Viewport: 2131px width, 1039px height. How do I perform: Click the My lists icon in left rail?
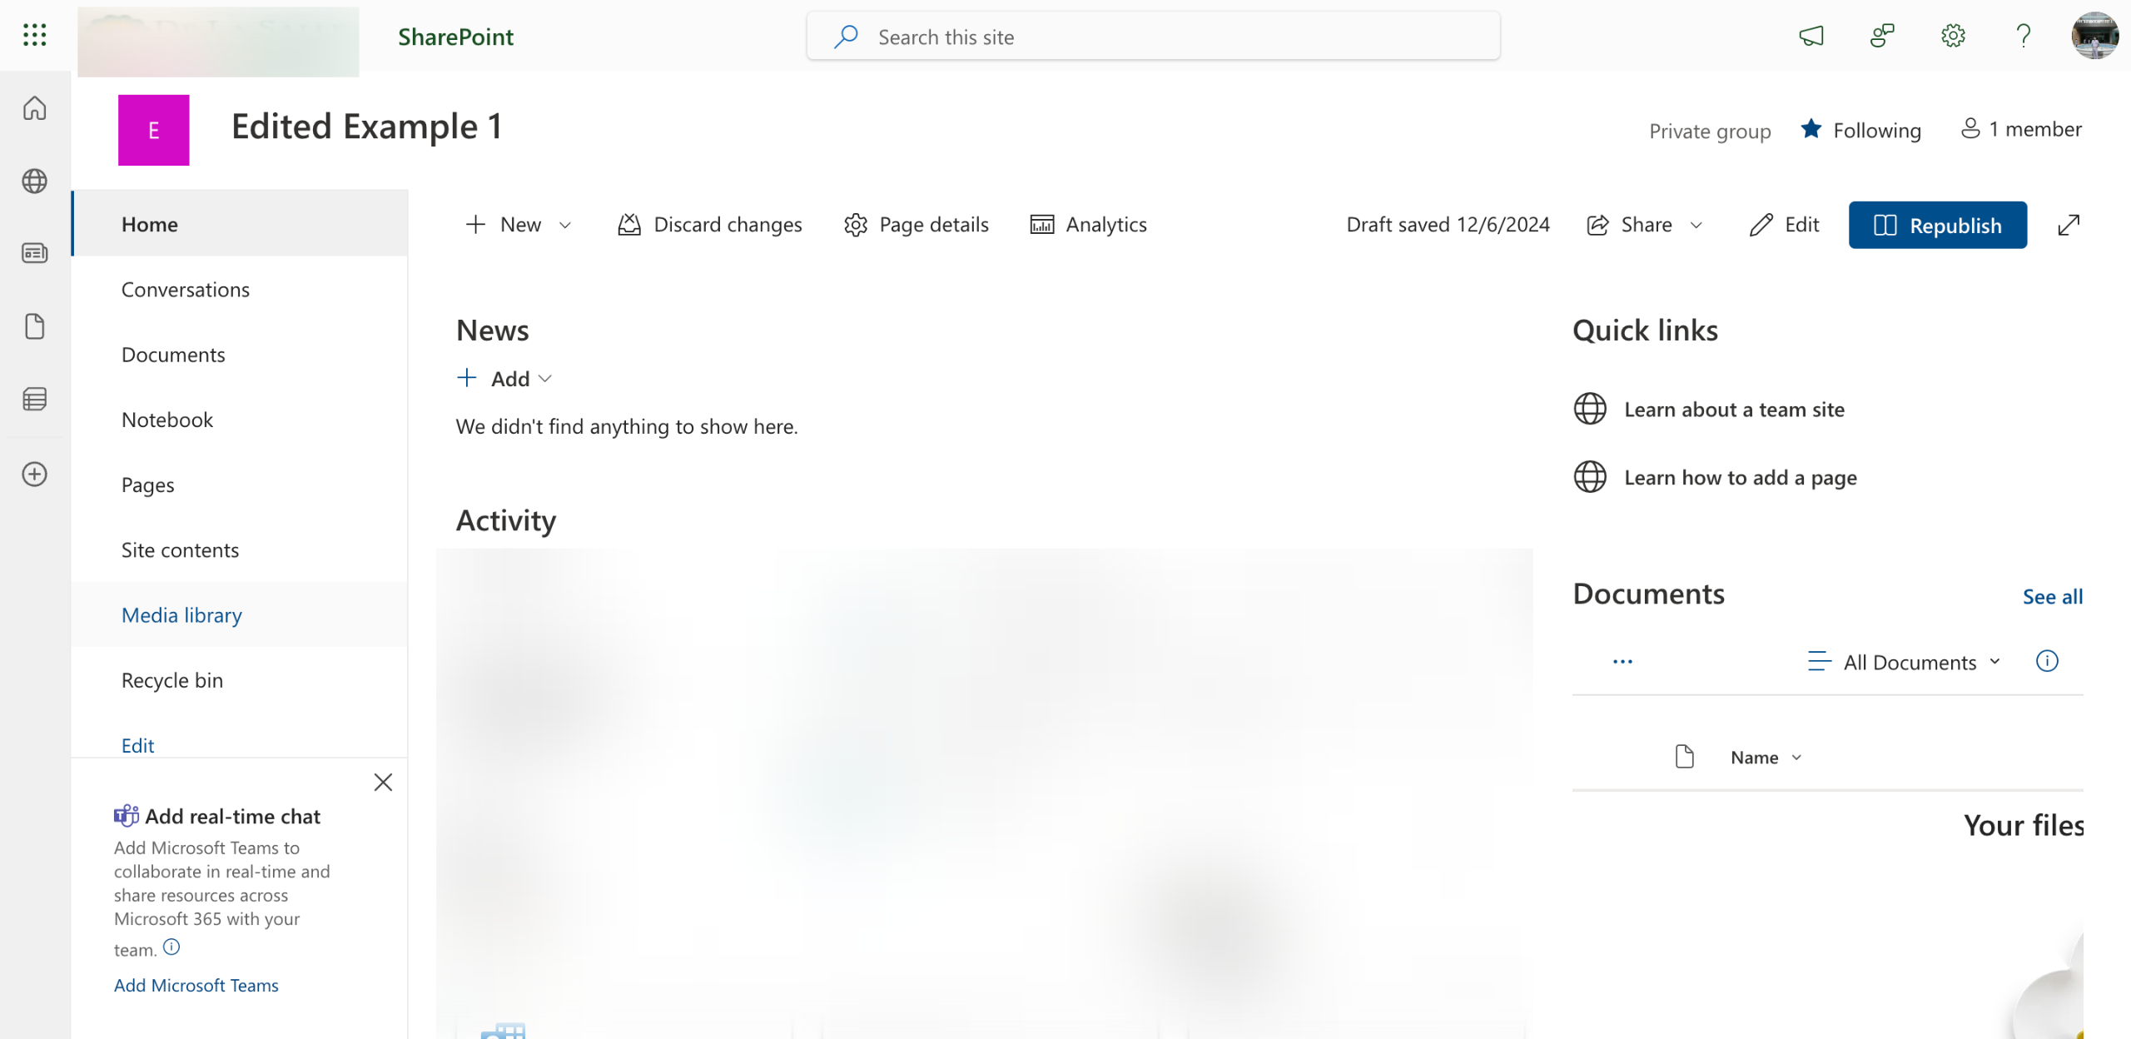point(34,400)
